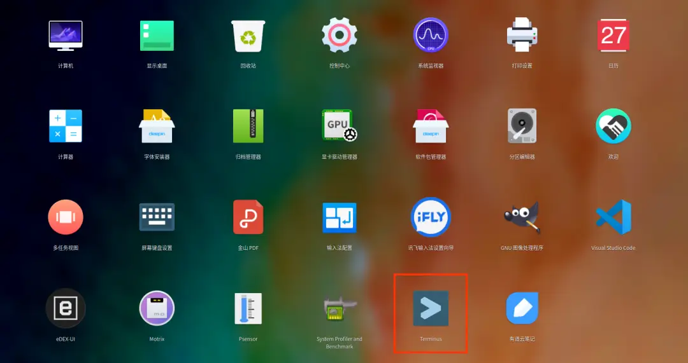Open GNU 图像处理程序 GIMP icon
This screenshot has width=688, height=363.
pyautogui.click(x=522, y=217)
